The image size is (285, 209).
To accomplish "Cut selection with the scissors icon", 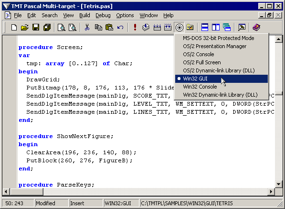I will pyautogui.click(x=87, y=28).
